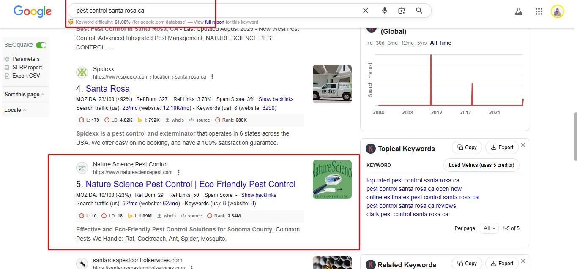
Task: Open the Per page All dropdown
Action: point(489,228)
